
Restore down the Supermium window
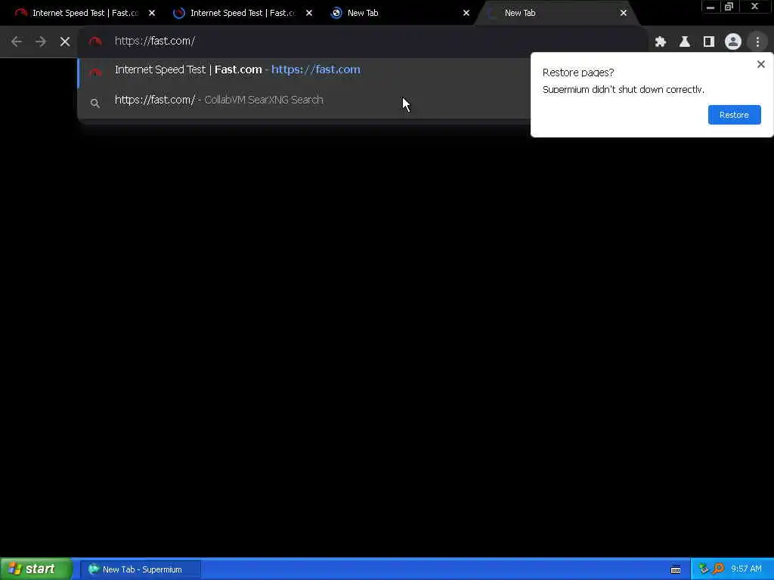pyautogui.click(x=729, y=7)
